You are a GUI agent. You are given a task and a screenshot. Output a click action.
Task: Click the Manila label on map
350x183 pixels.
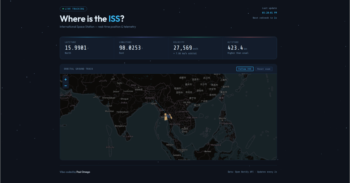[222, 118]
